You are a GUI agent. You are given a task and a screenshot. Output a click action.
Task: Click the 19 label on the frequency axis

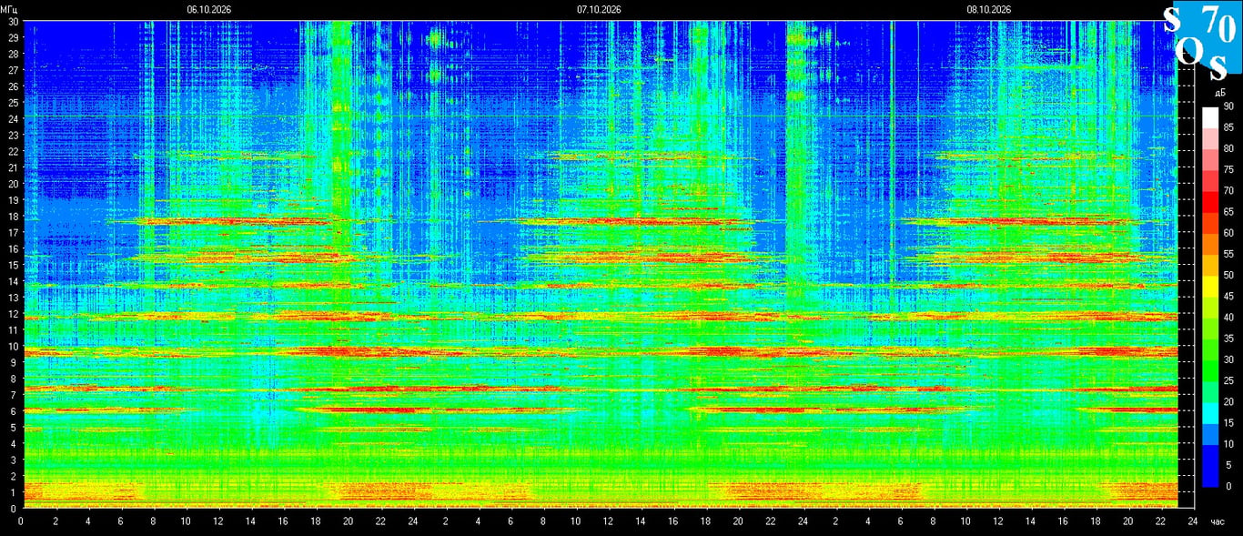(x=13, y=200)
